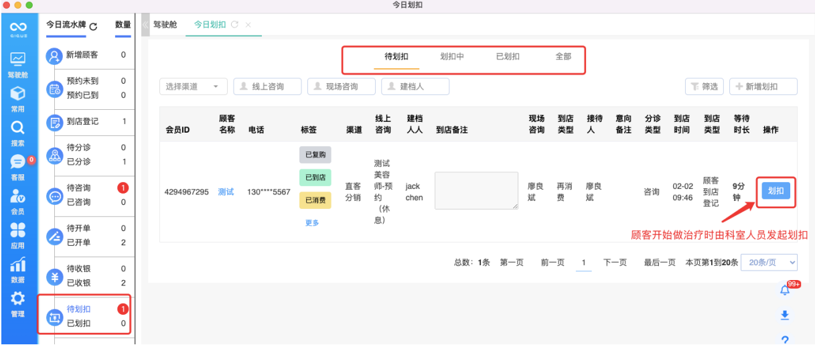Screen dimensions: 815x347
Task: Select 待咨询 in the flow list
Action: click(79, 188)
